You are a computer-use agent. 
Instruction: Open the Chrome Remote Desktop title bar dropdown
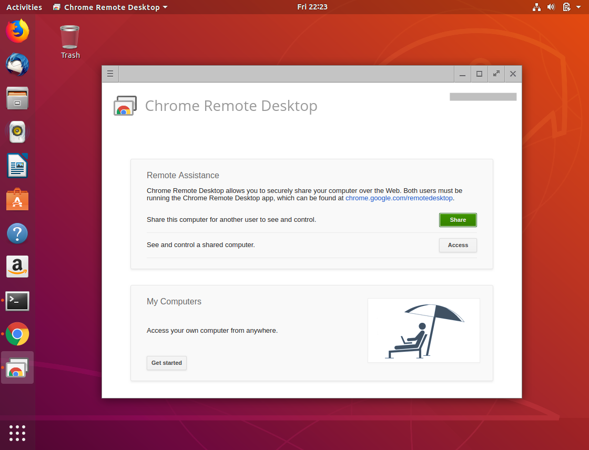[110, 7]
